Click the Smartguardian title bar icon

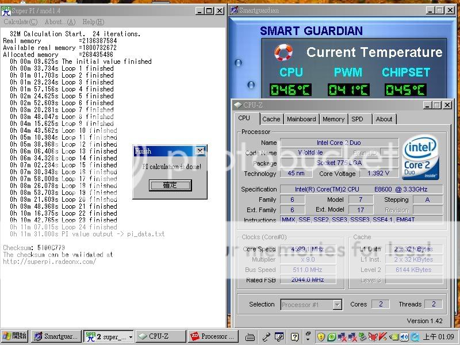point(232,10)
